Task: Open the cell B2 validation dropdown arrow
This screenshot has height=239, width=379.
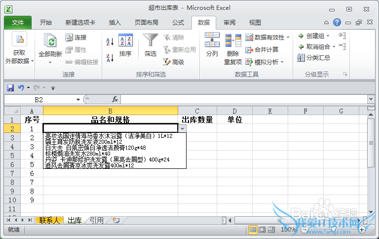Action: click(182, 129)
